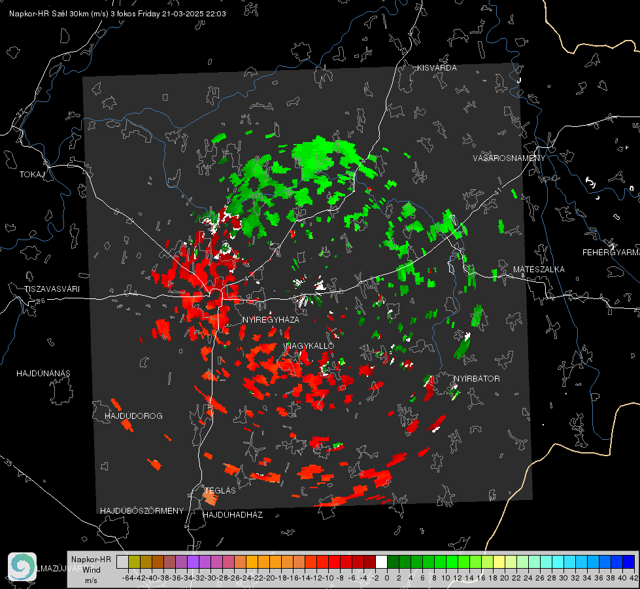Viewport: 640px width, 589px height.
Task: Select the white swatch between -2 and 0
Action: pyautogui.click(x=381, y=562)
